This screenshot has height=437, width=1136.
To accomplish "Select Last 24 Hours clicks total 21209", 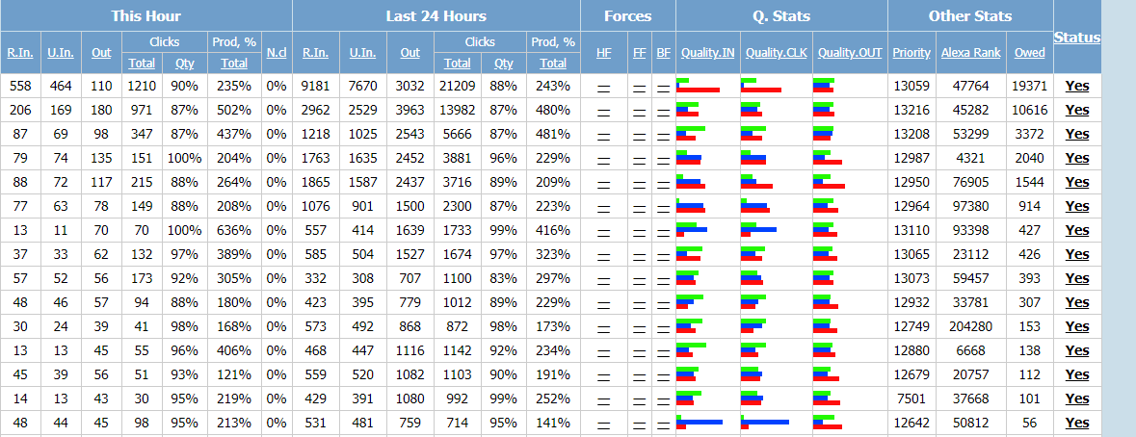I will [x=457, y=86].
